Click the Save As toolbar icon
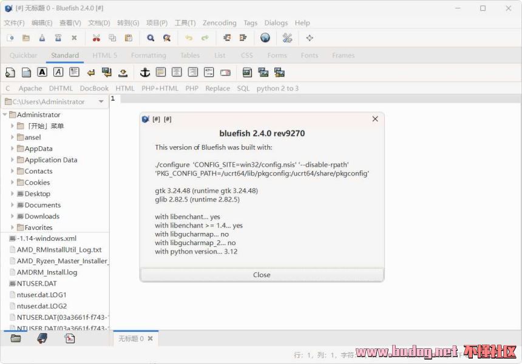This screenshot has height=364, width=522. 58,38
